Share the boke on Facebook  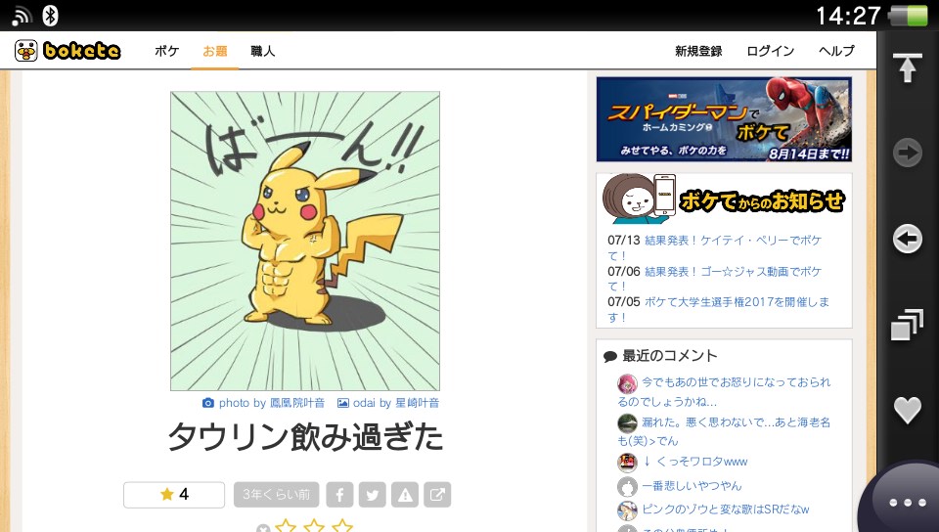pyautogui.click(x=339, y=494)
